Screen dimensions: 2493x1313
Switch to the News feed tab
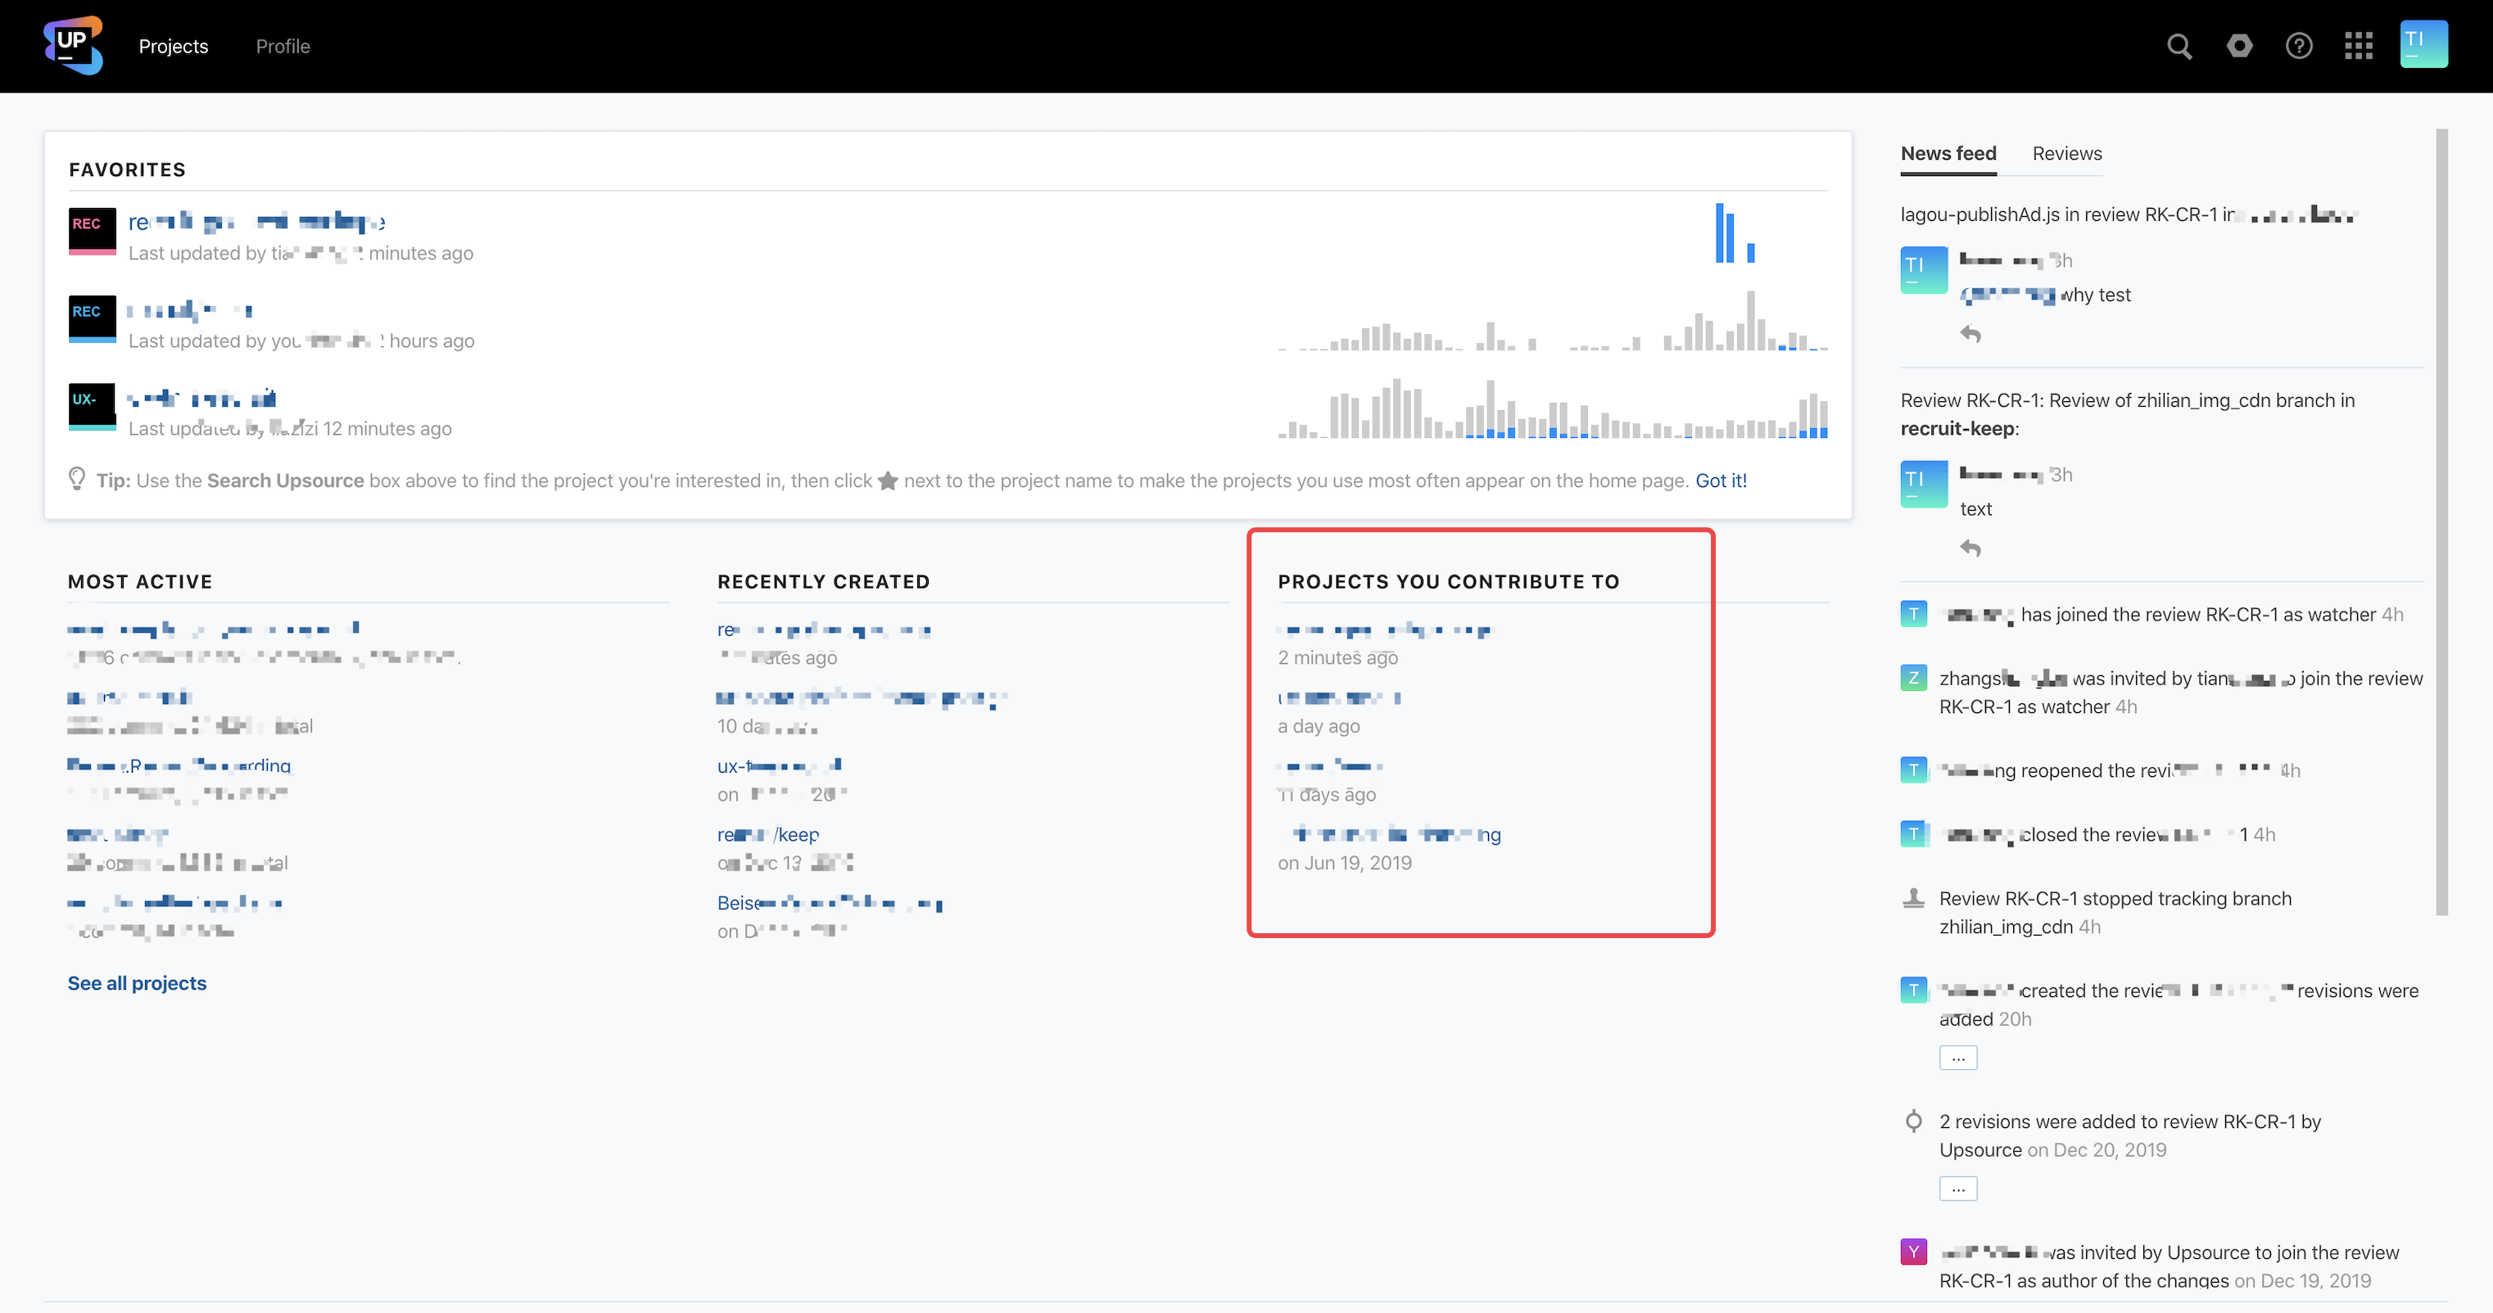[x=1948, y=153]
